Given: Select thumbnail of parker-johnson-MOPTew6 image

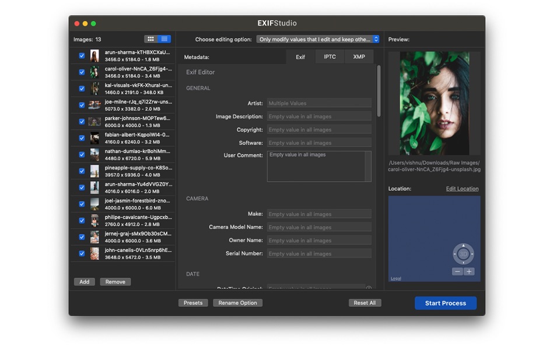Looking at the screenshot, I should click(94, 122).
